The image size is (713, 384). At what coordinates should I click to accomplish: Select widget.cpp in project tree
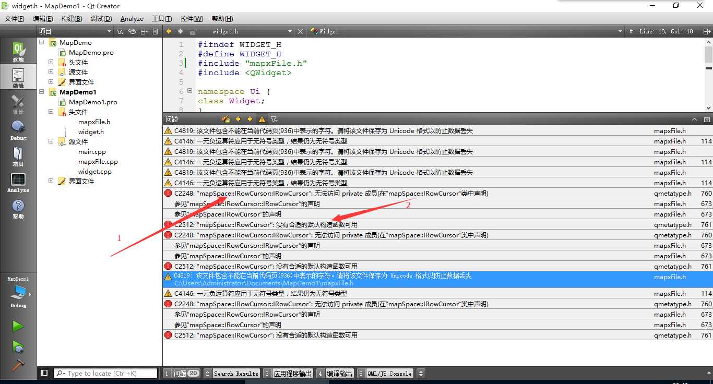point(94,171)
